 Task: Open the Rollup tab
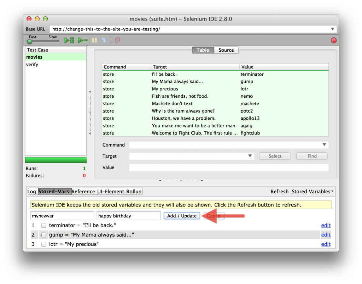point(134,192)
